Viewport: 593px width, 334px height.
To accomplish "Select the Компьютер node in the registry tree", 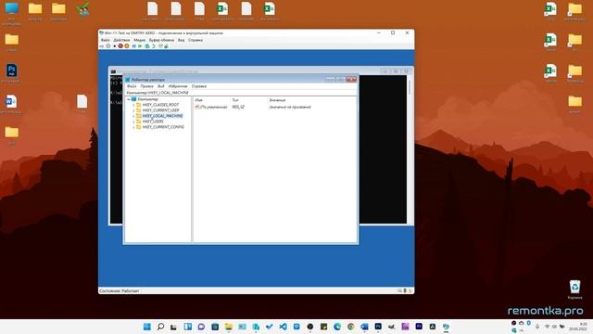I will [147, 99].
